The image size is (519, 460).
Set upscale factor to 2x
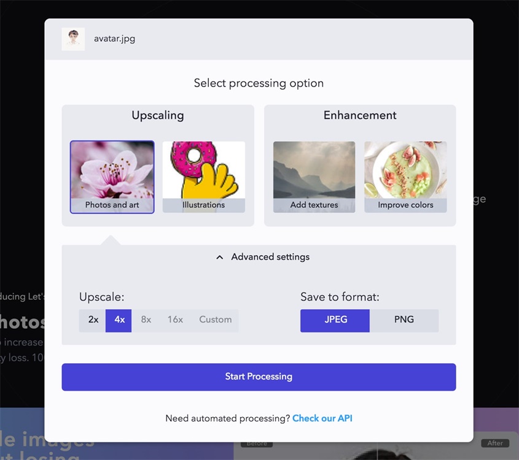(x=92, y=321)
